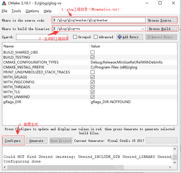Click Browse Source button
The height and width of the screenshot is (173, 181).
point(162,20)
